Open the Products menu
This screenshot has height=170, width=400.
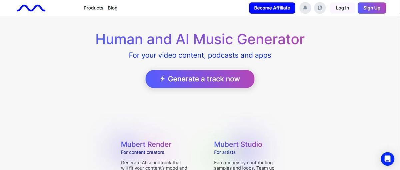[x=93, y=8]
